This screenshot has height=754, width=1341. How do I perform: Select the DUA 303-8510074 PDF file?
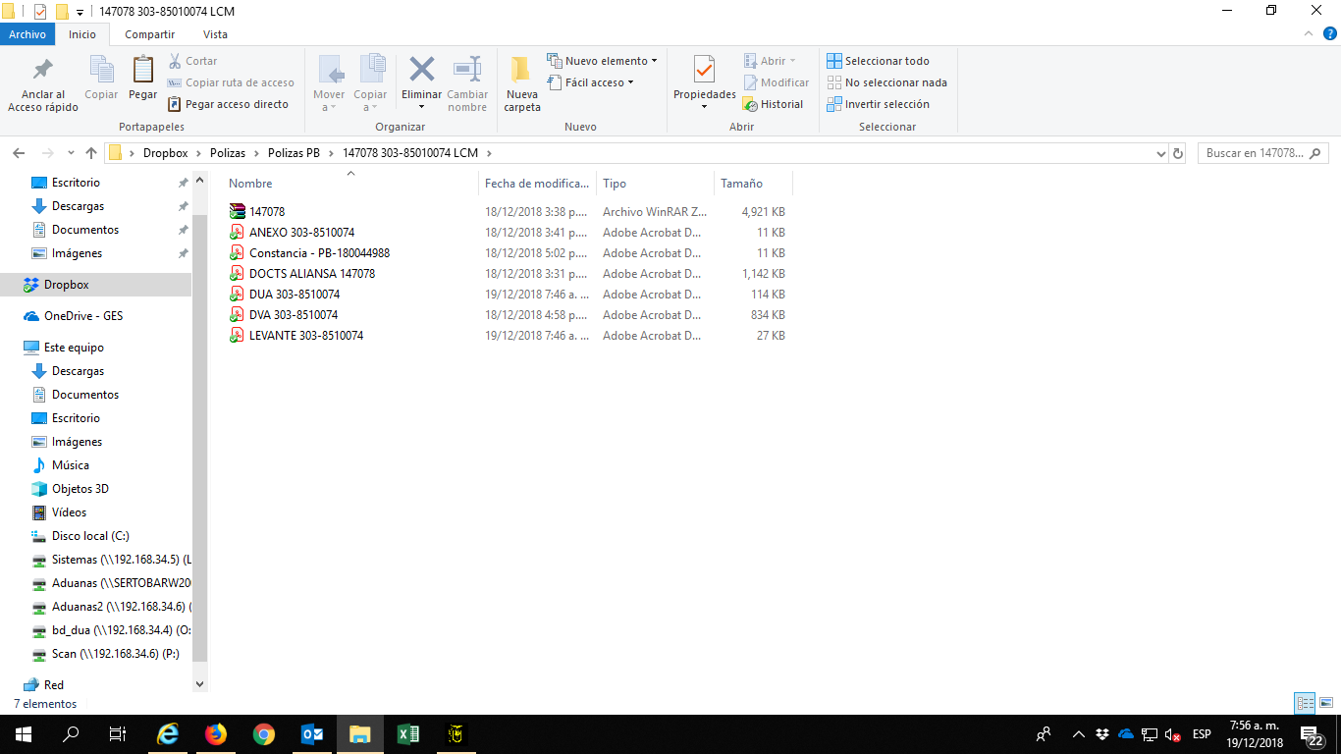coord(295,295)
